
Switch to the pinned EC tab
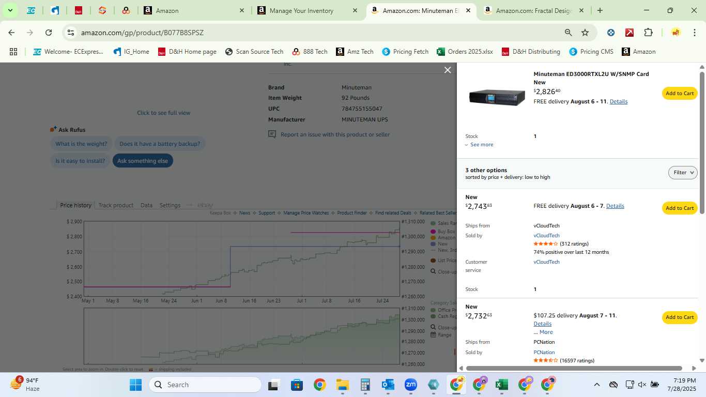point(31,10)
